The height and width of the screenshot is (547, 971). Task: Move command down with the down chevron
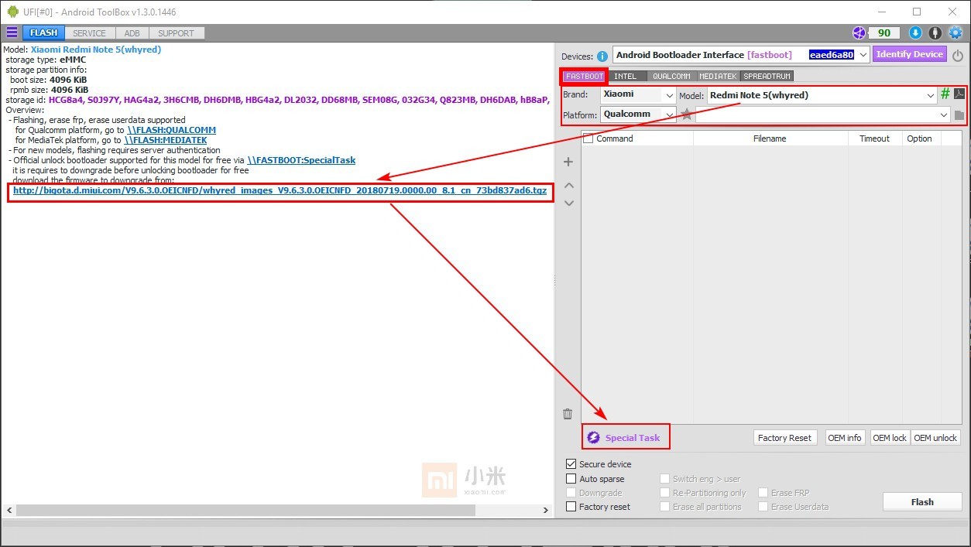[568, 203]
